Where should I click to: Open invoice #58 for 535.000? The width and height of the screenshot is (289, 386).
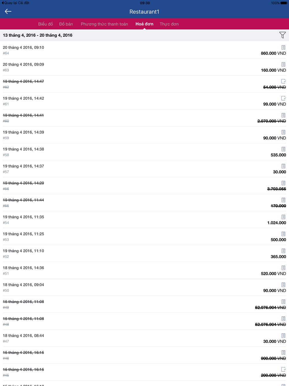[144, 152]
